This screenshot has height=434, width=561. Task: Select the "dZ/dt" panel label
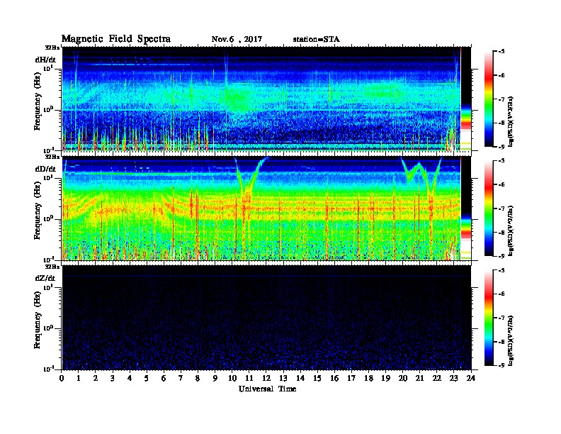coord(45,278)
